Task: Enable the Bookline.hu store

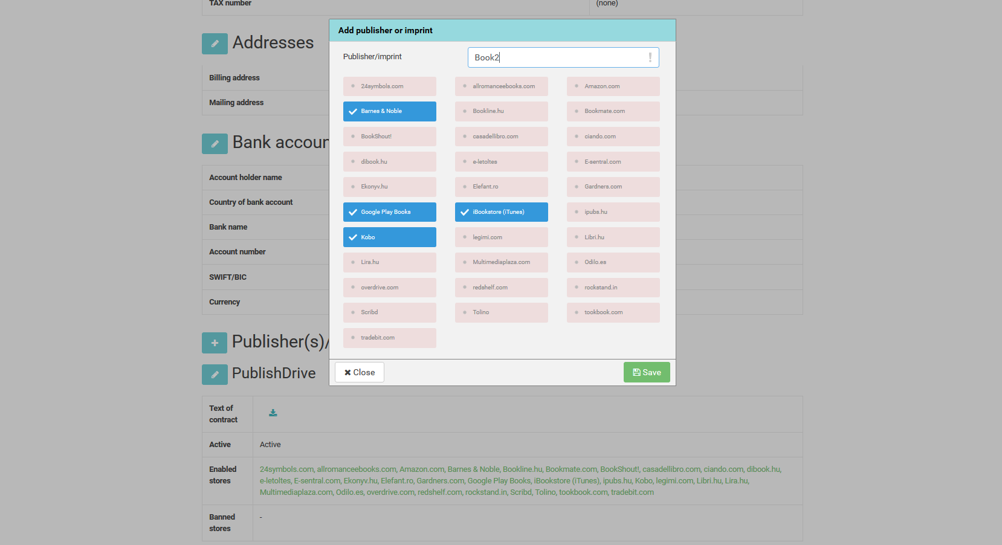Action: point(502,111)
